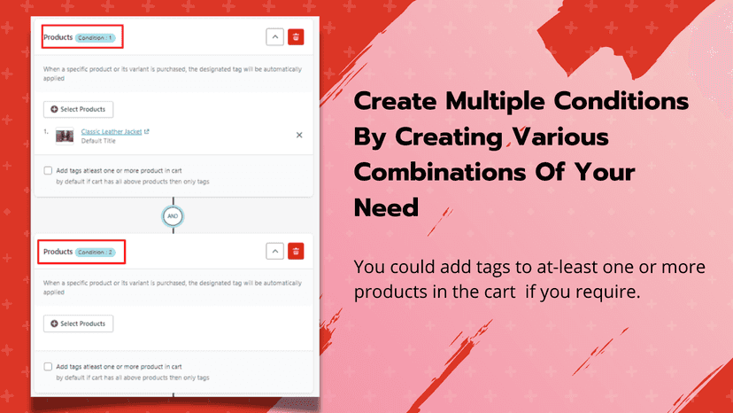Delete Products Condition 2 with trash icon
733x413 pixels.
click(296, 252)
